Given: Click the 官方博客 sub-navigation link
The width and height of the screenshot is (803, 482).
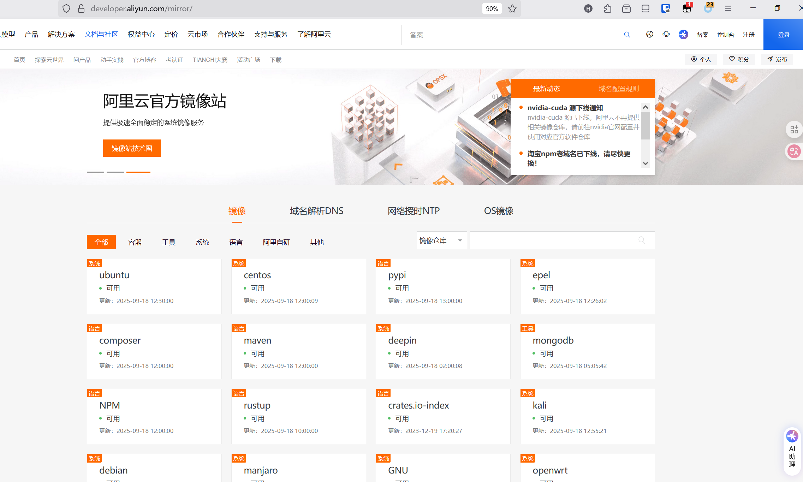Looking at the screenshot, I should pos(145,60).
